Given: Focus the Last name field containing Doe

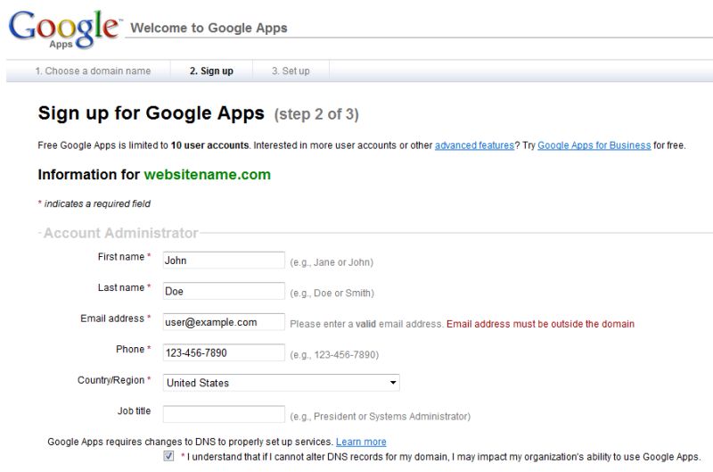Looking at the screenshot, I should pyautogui.click(x=224, y=291).
